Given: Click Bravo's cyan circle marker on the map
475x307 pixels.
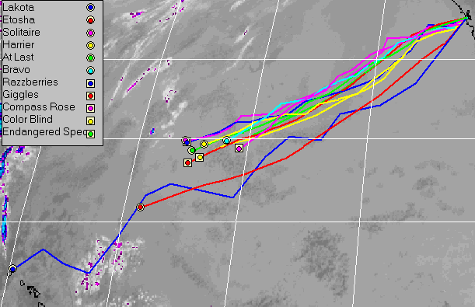Looking at the screenshot, I should point(226,141).
